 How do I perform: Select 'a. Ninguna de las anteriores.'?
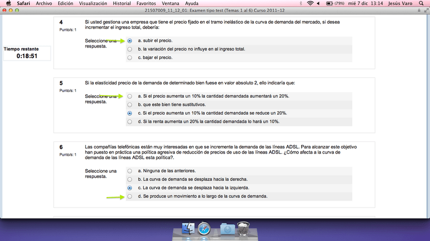pyautogui.click(x=130, y=171)
